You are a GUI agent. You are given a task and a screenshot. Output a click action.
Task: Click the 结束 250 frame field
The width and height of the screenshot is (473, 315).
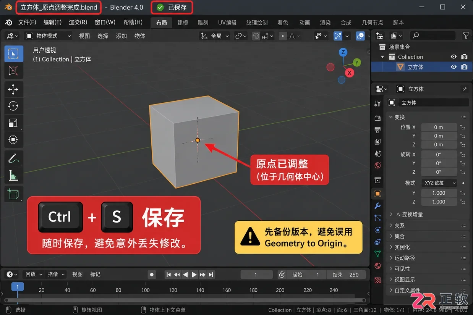point(346,275)
